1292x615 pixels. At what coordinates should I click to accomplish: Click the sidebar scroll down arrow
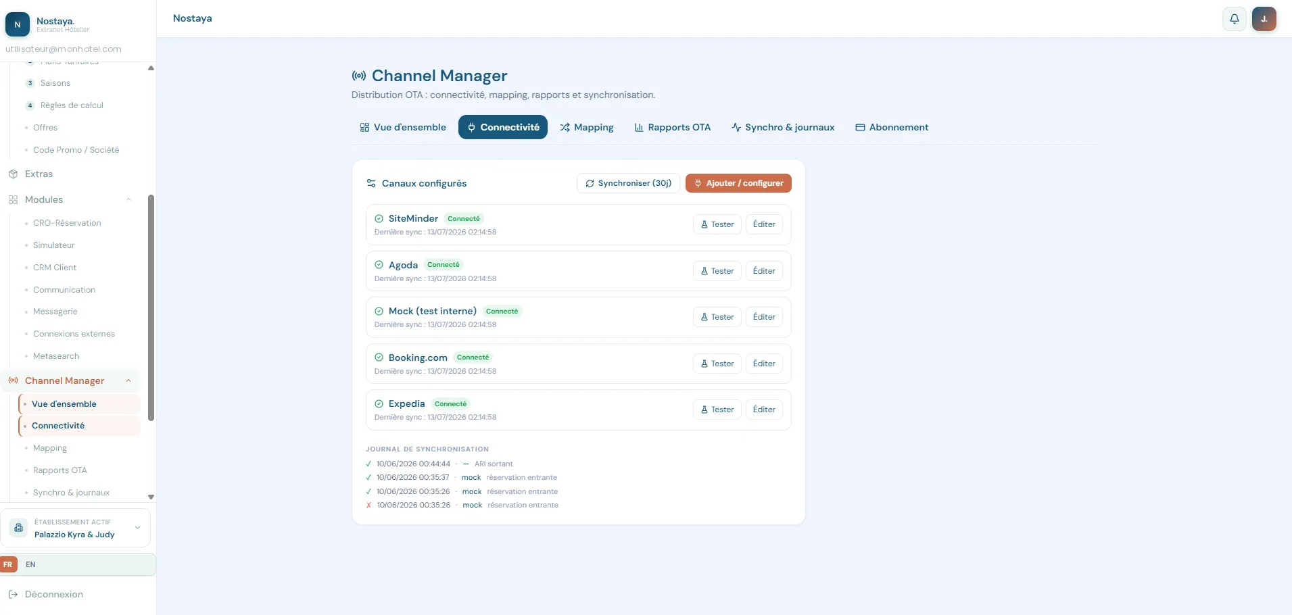pos(151,497)
